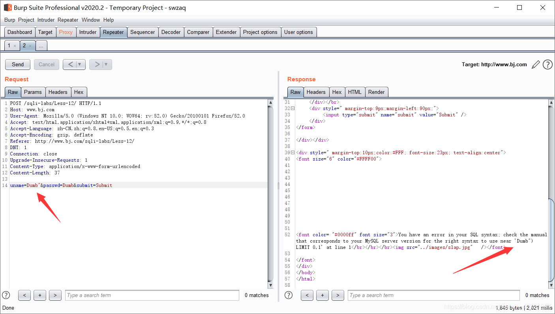The width and height of the screenshot is (555, 314).
Task: Switch to the Extender tab
Action: pos(226,32)
